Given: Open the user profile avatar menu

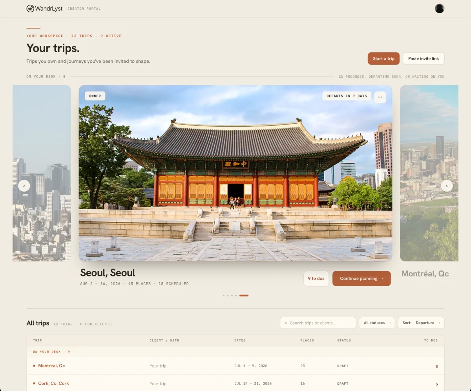Looking at the screenshot, I should point(440,8).
